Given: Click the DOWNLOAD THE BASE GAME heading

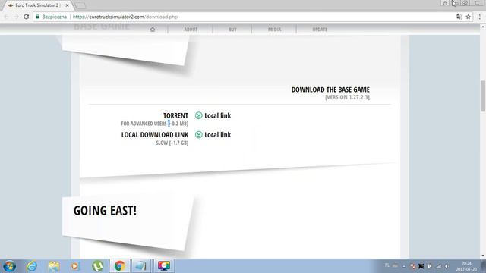Looking at the screenshot, I should (x=330, y=89).
